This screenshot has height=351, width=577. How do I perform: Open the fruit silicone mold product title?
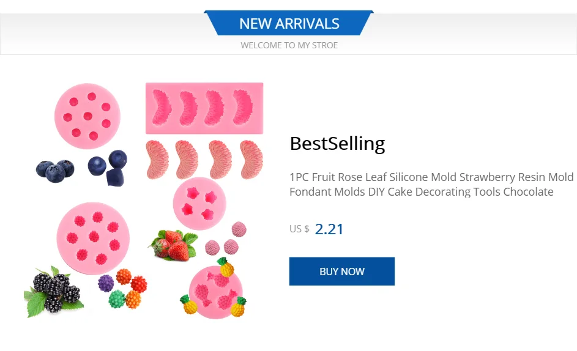[x=431, y=185]
